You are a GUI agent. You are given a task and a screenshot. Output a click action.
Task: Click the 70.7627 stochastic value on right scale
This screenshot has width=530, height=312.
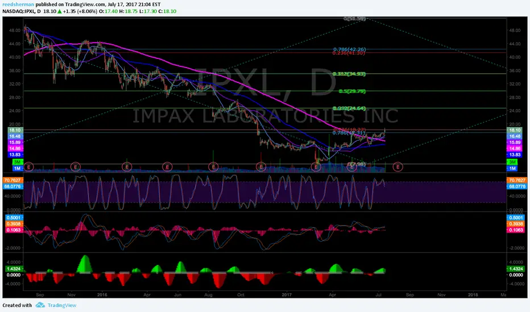click(x=516, y=180)
